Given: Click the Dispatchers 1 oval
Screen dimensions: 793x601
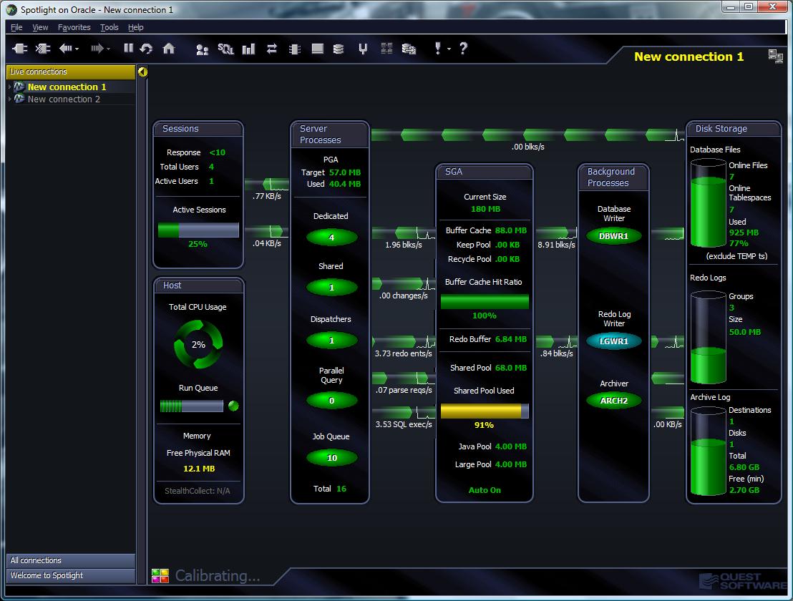Looking at the screenshot, I should pos(332,340).
